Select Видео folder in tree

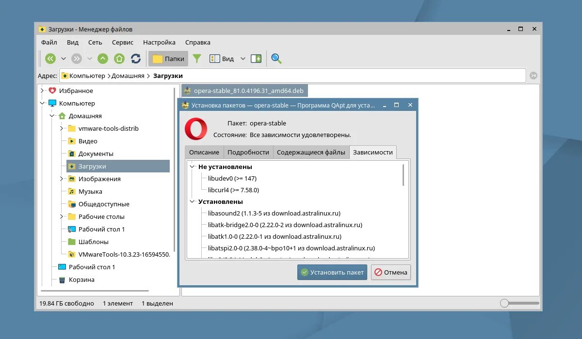(x=88, y=141)
